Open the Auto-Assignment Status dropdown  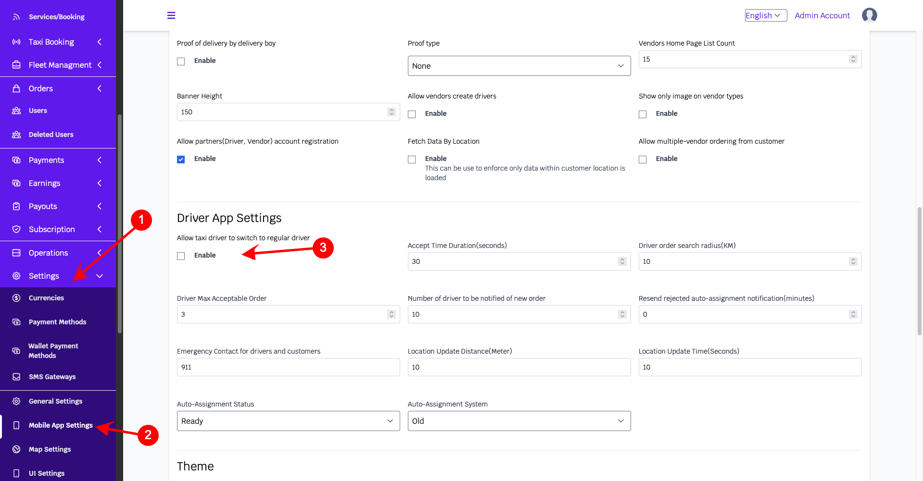point(288,421)
